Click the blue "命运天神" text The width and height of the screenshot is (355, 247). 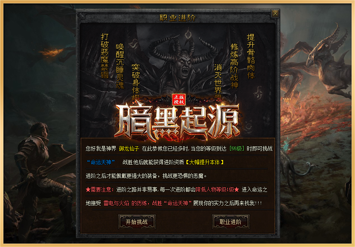coord(101,163)
